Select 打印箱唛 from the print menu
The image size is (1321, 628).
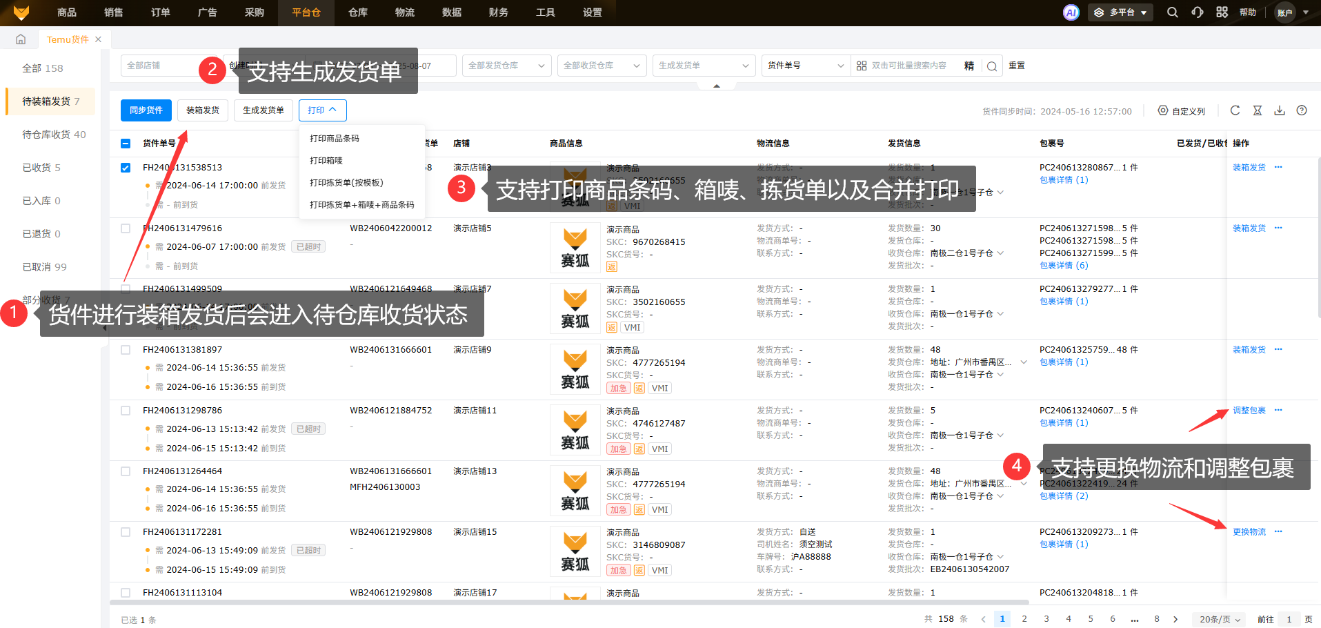coord(326,161)
